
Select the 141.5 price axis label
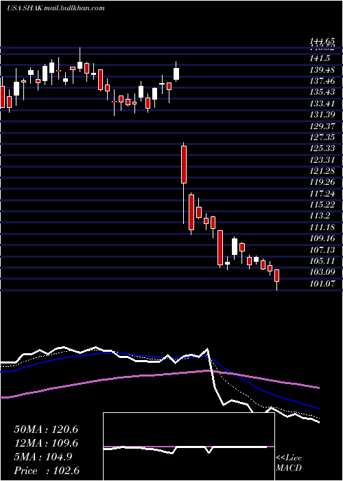point(320,58)
